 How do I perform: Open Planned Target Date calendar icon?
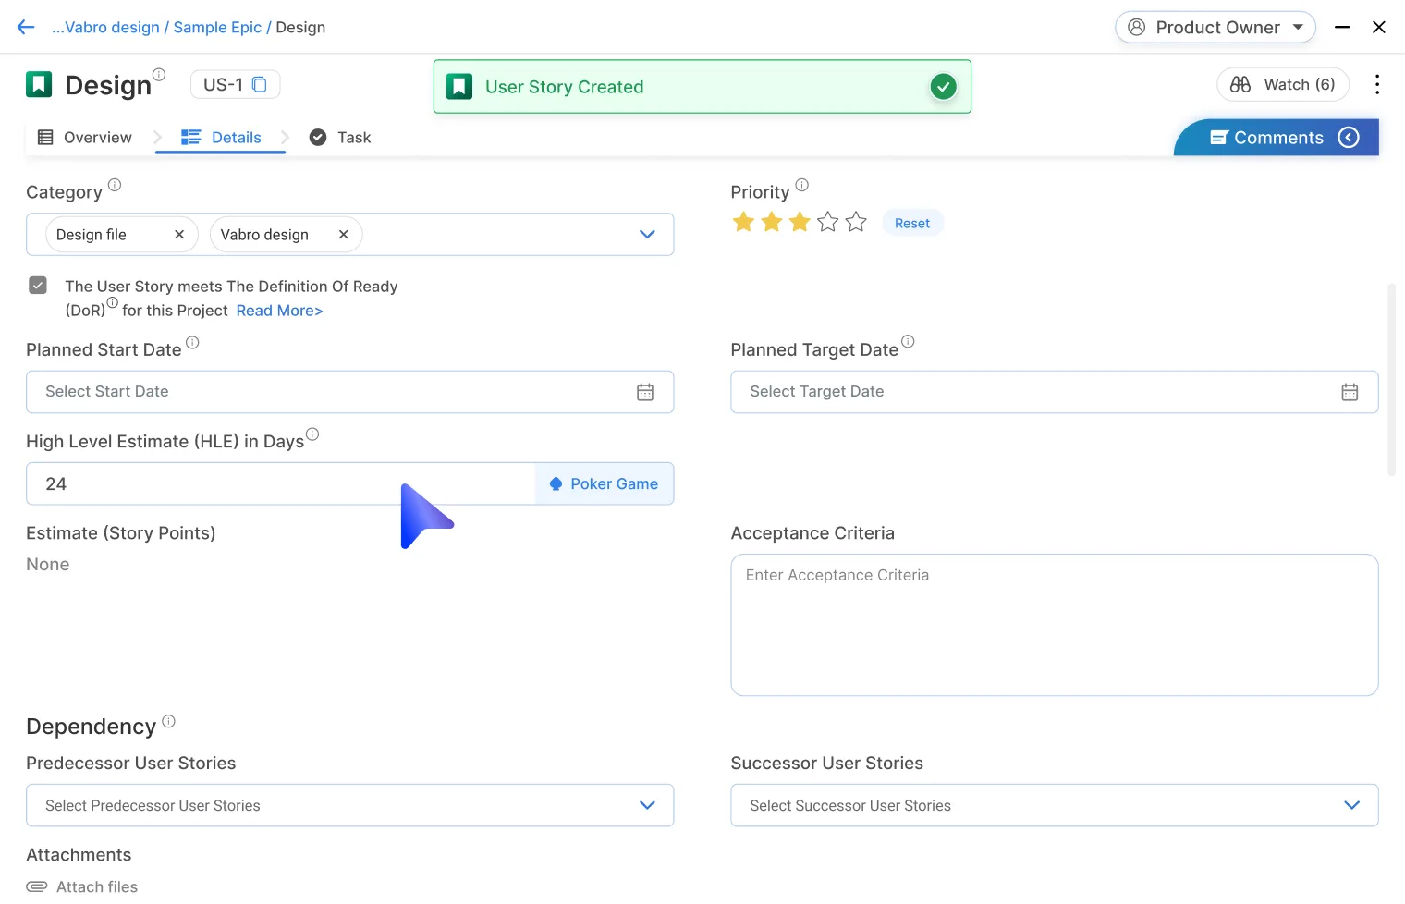click(x=1350, y=392)
